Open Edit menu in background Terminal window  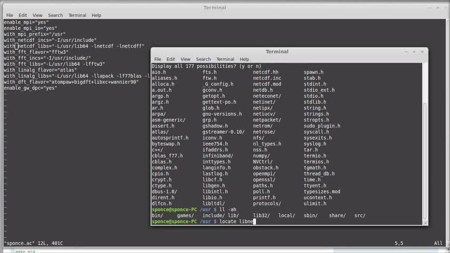click(23, 15)
